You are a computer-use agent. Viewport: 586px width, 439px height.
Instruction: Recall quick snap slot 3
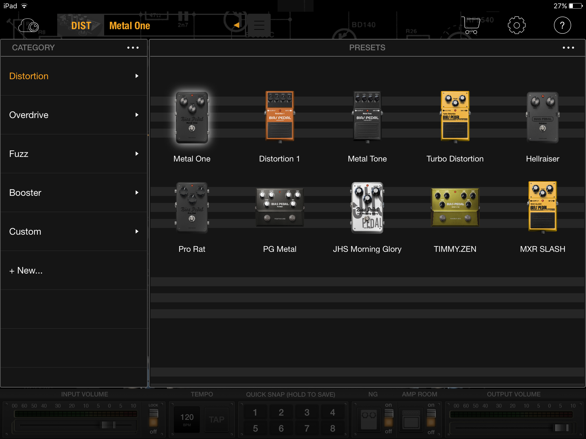coord(307,412)
